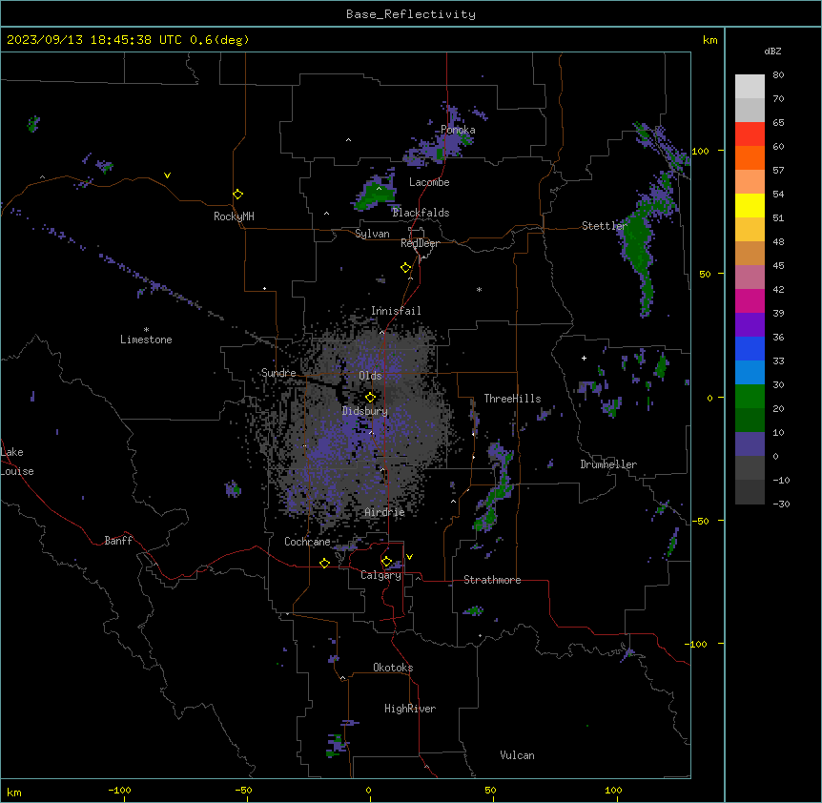The height and width of the screenshot is (803, 822).
Task: Click the Blackfalds label
Action: click(421, 213)
